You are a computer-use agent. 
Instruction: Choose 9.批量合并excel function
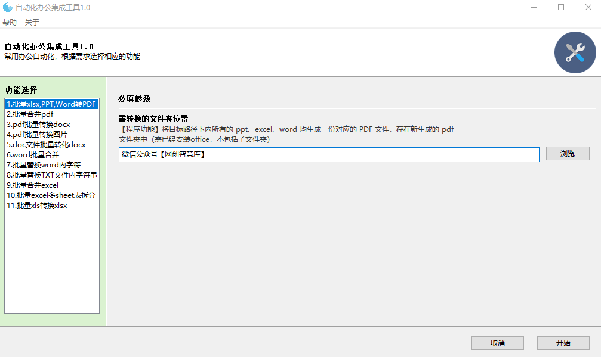52,185
